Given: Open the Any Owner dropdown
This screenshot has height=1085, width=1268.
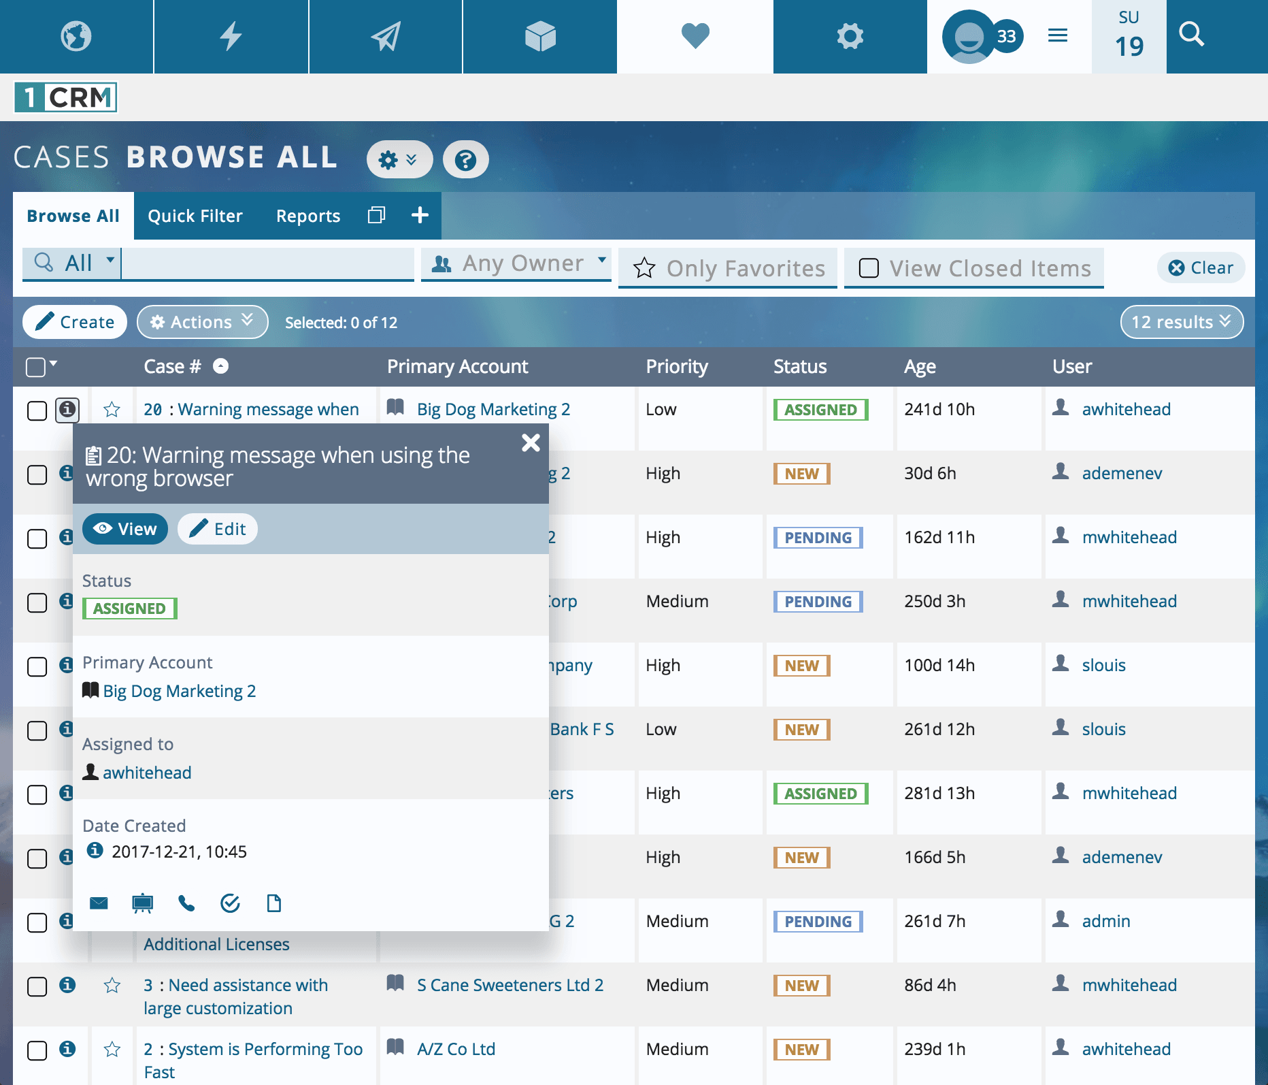Looking at the screenshot, I should (x=516, y=263).
